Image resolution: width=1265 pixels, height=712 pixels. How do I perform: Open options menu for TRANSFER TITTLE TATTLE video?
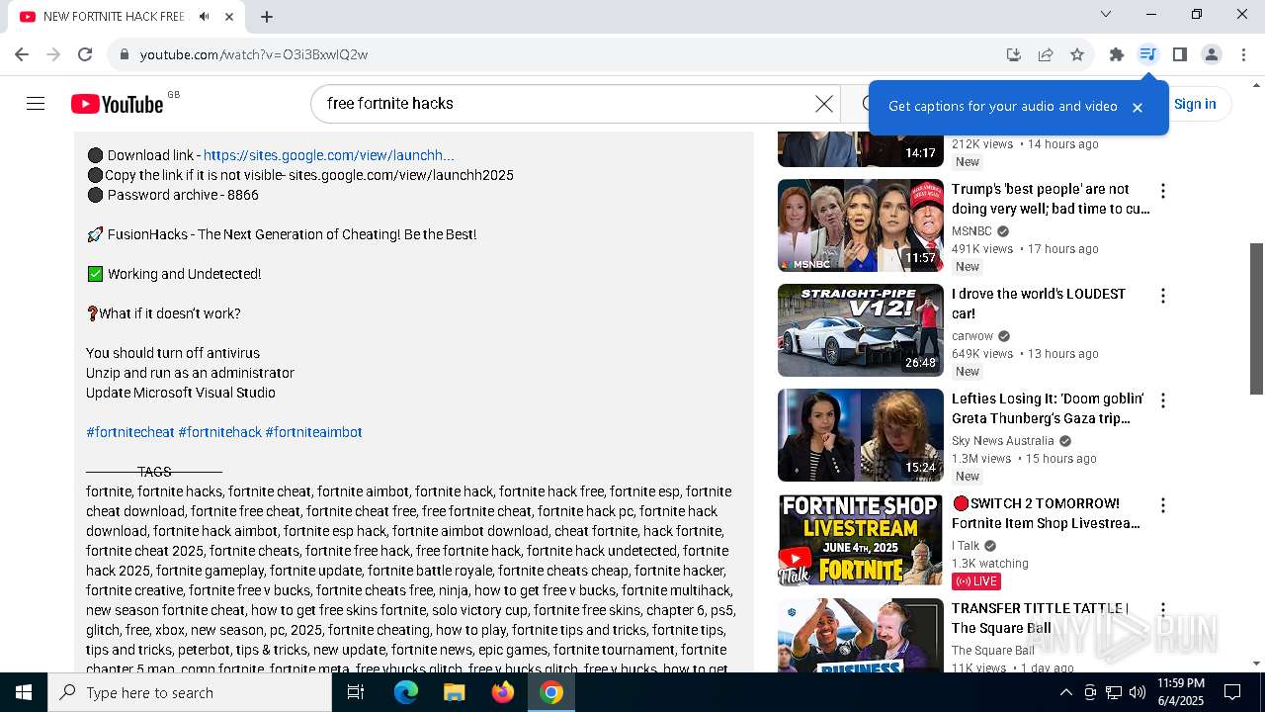pos(1163,610)
